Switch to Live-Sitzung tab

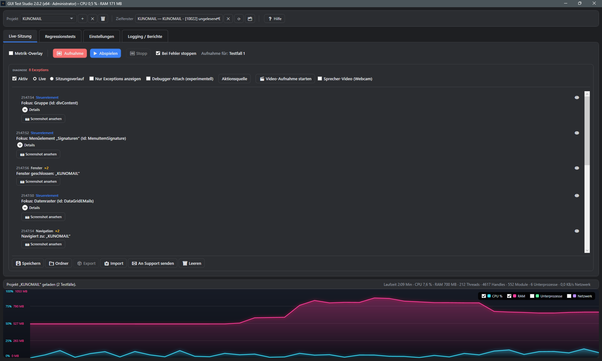(20, 36)
